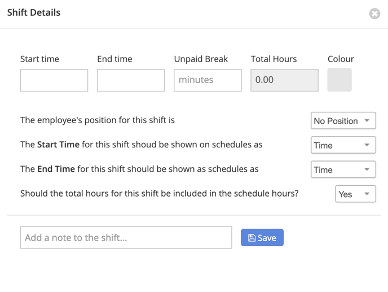This screenshot has height=292, width=388.
Task: Focus the Start time input box
Action: coord(54,80)
